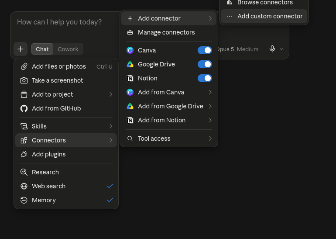The width and height of the screenshot is (336, 239).
Task: Click the Memory clock icon
Action: click(x=24, y=200)
